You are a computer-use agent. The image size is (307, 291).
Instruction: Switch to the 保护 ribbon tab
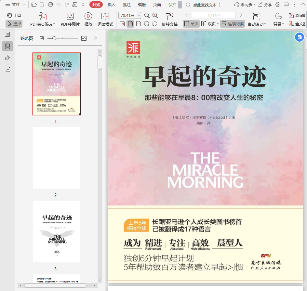pos(172,5)
